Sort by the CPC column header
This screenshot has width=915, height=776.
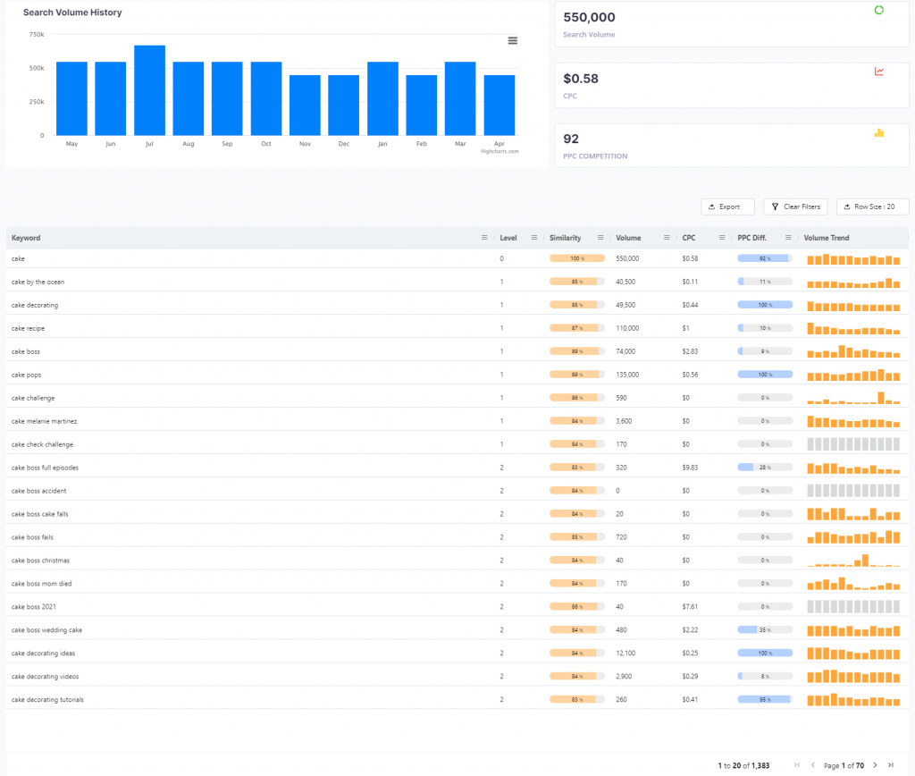click(689, 238)
